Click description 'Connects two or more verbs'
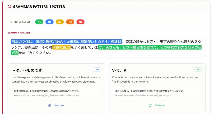 tap(155, 79)
